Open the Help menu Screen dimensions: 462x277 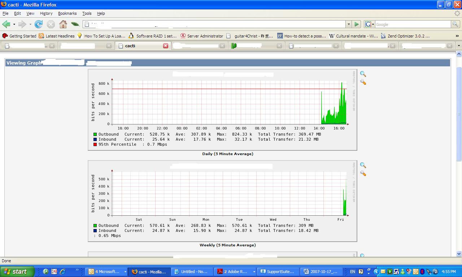(x=101, y=13)
